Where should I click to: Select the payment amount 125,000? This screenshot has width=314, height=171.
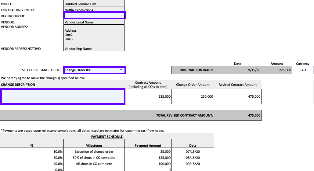tap(148, 157)
